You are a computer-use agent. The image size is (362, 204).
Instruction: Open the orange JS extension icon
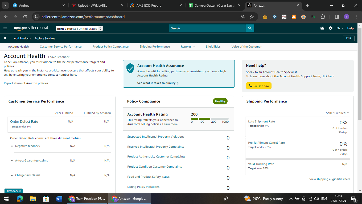click(294, 17)
